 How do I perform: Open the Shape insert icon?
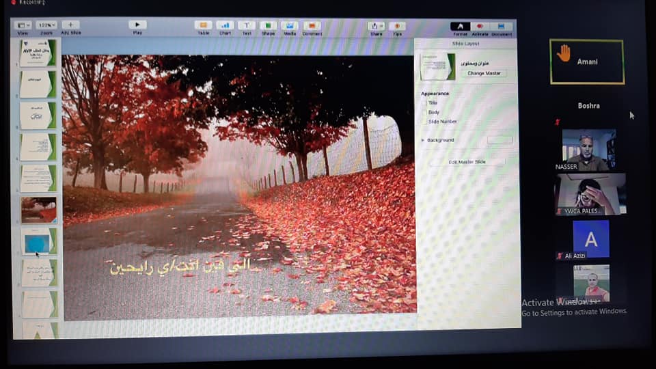pyautogui.click(x=268, y=26)
